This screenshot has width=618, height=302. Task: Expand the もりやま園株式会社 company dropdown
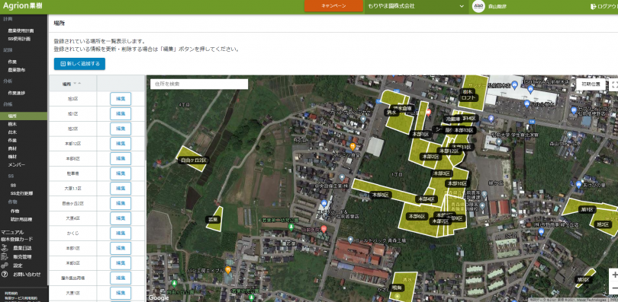click(x=416, y=7)
